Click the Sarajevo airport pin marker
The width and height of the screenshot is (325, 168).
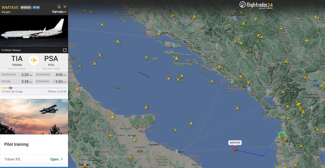(234, 18)
